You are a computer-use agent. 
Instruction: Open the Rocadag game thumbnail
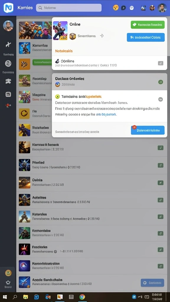tap(24, 81)
